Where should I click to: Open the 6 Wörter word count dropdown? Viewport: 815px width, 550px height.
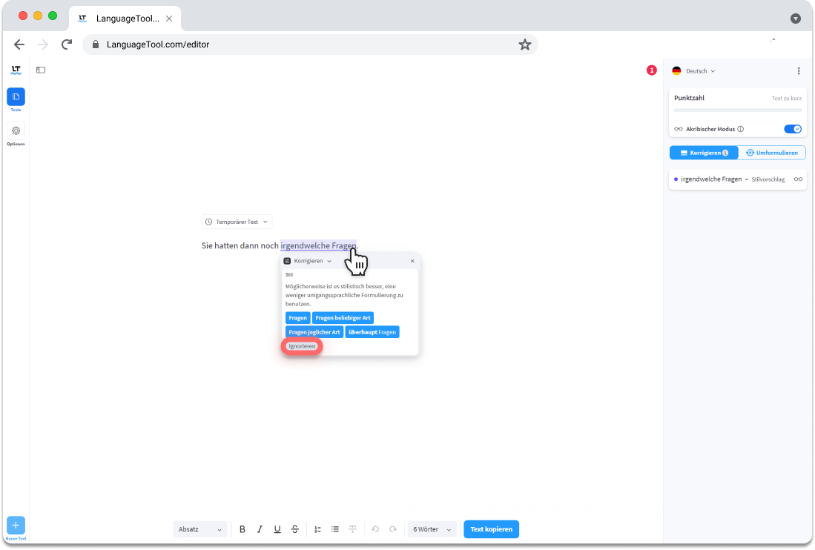(432, 529)
